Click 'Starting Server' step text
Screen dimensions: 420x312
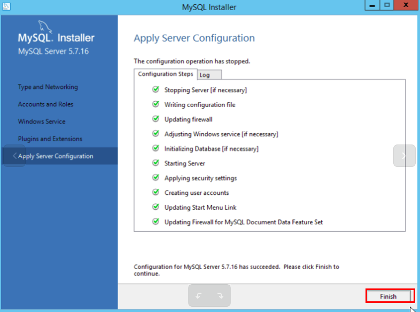pos(184,163)
